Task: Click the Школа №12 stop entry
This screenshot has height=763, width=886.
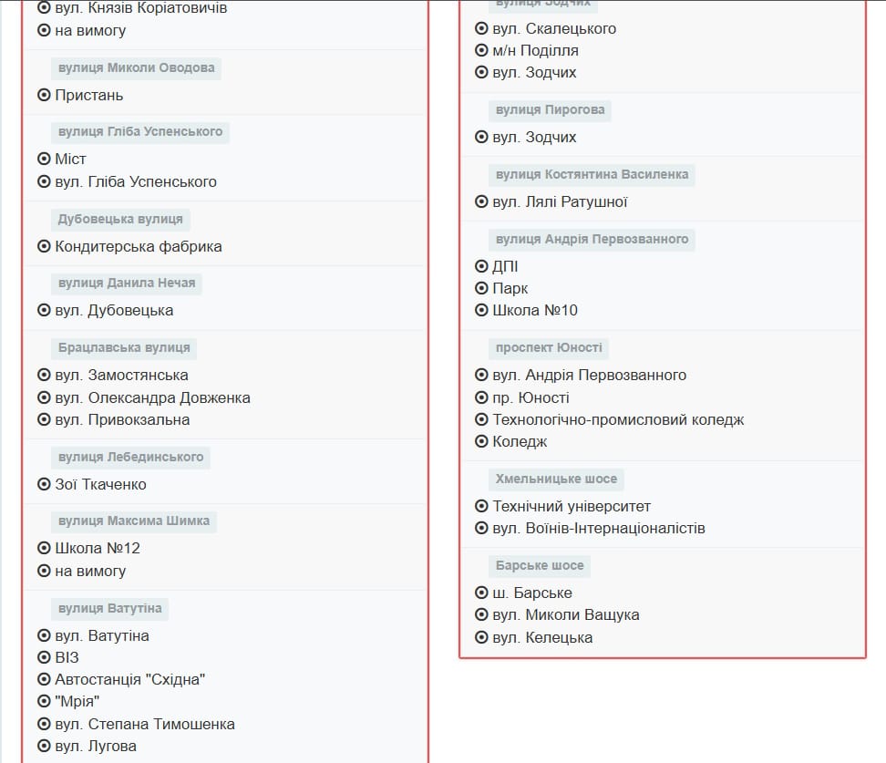Action: click(98, 548)
